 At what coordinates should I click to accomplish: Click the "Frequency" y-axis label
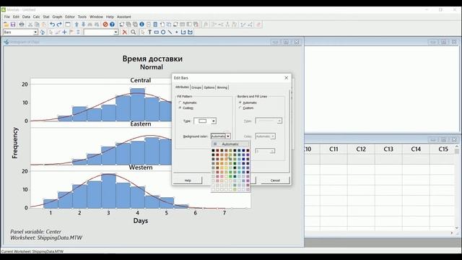click(15, 143)
